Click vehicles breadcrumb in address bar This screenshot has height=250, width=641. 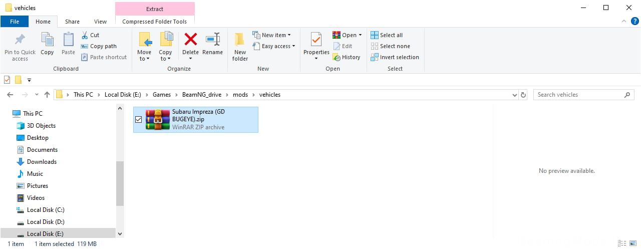[x=270, y=95]
